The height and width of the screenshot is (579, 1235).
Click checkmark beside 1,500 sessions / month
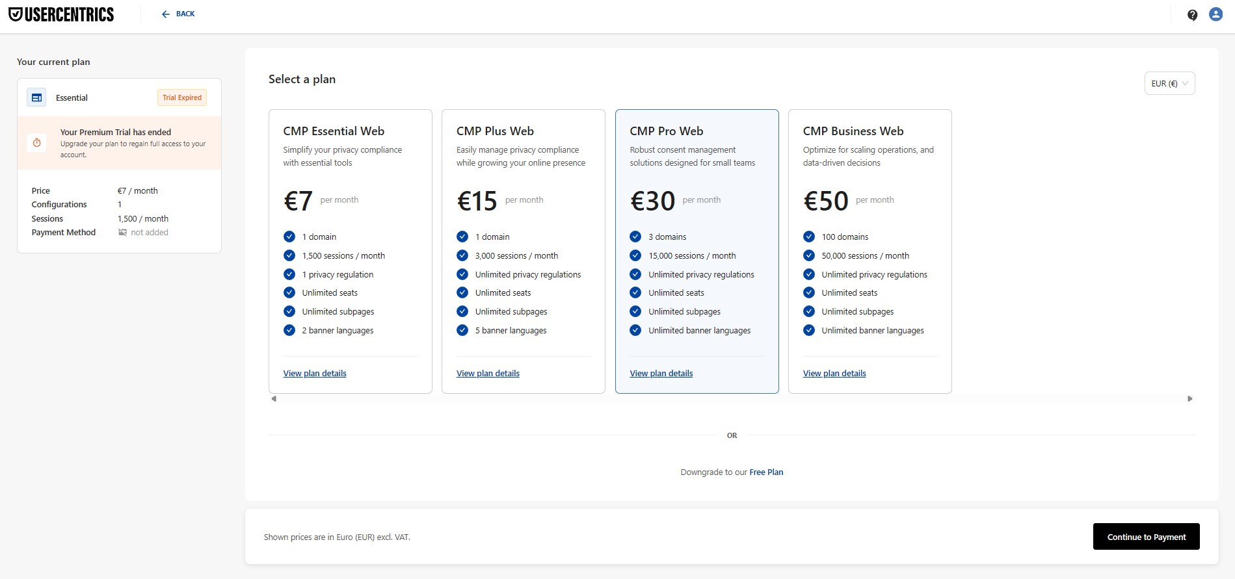click(289, 255)
